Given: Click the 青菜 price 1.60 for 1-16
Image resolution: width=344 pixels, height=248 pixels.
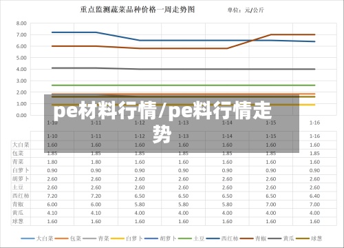Looking at the screenshot, I should click(x=314, y=162).
